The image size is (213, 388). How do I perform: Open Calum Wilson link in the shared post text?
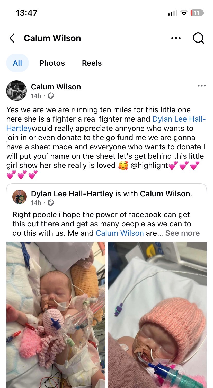click(120, 233)
